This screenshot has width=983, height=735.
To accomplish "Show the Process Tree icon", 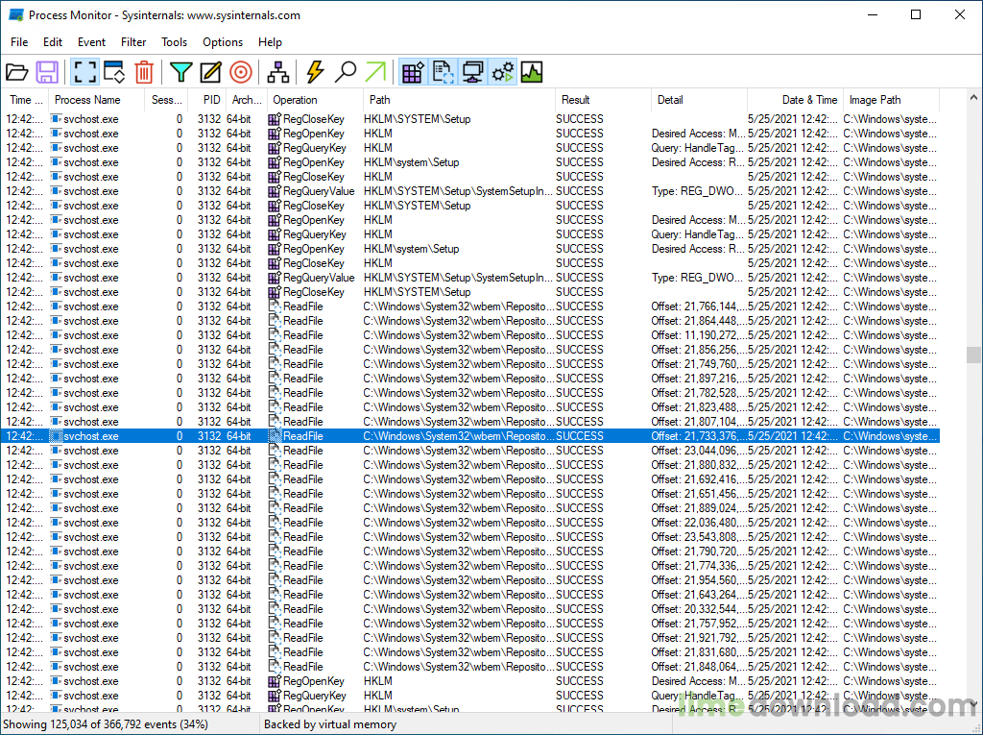I will pos(278,72).
